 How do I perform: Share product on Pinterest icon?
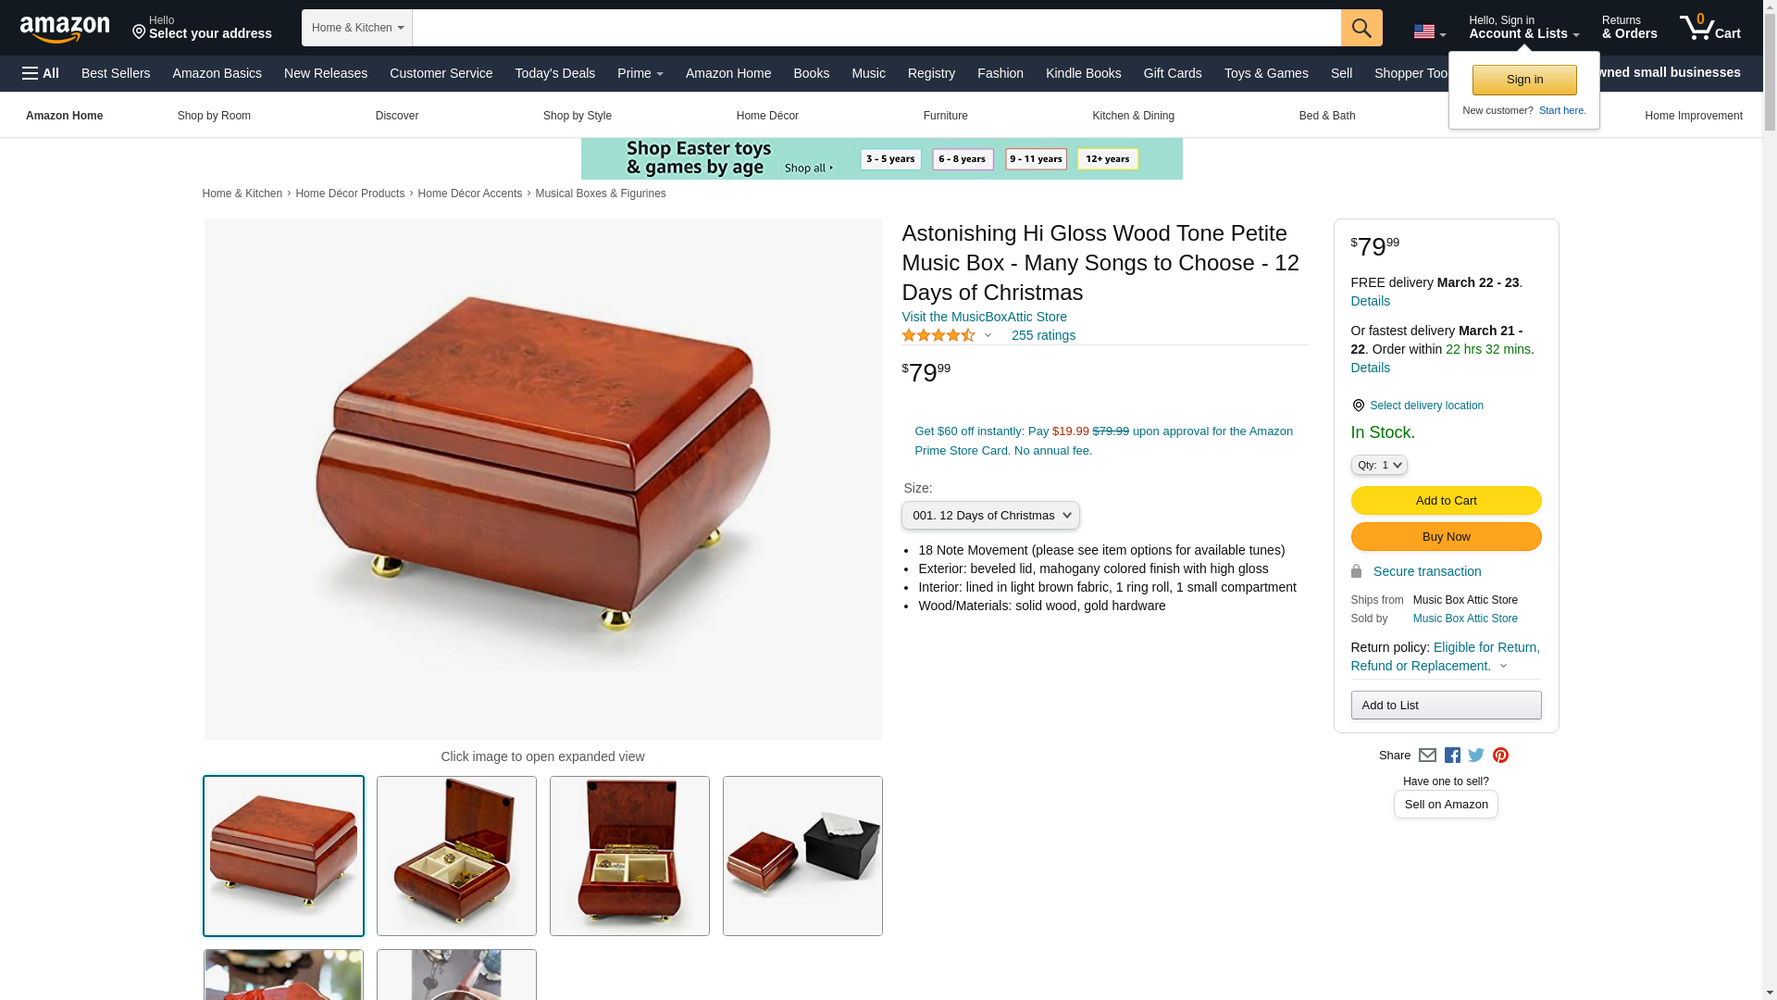[1500, 756]
